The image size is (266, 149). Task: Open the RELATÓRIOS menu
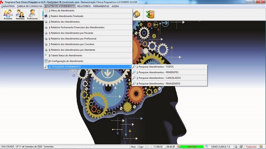[x=84, y=6]
